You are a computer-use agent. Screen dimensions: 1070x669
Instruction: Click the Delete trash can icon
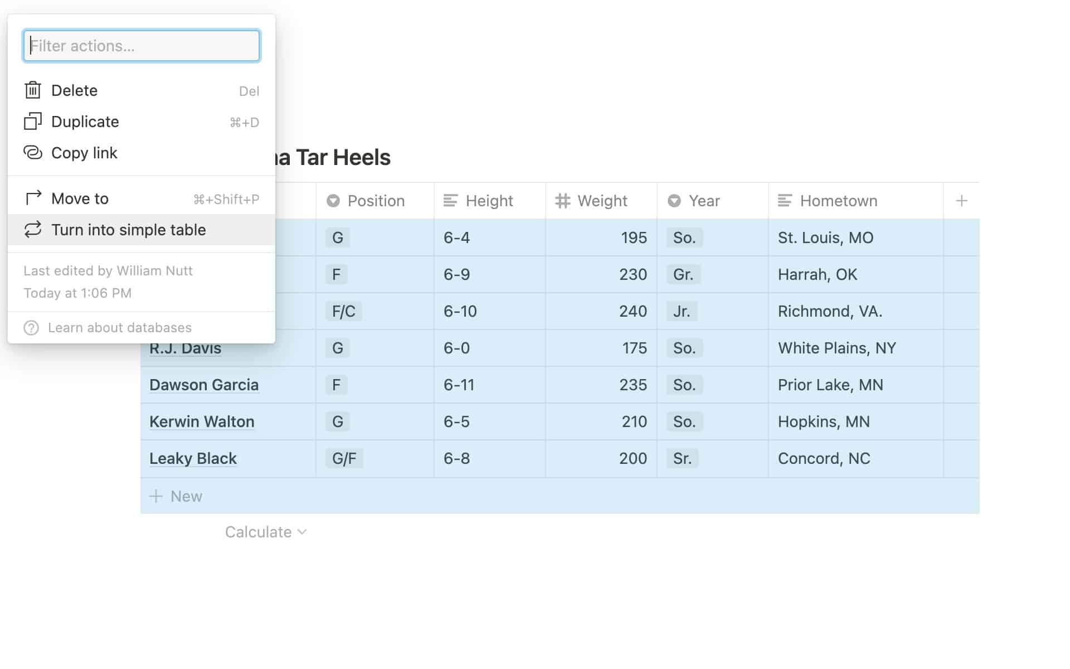(x=33, y=90)
